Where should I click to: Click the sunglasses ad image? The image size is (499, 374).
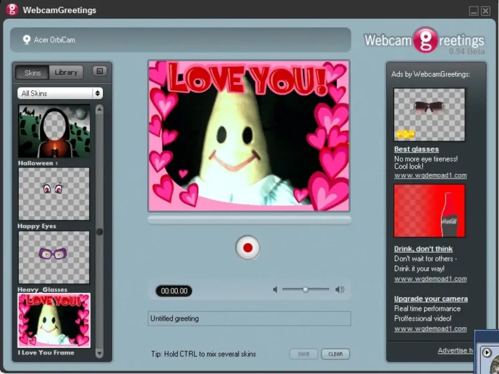coord(429,114)
